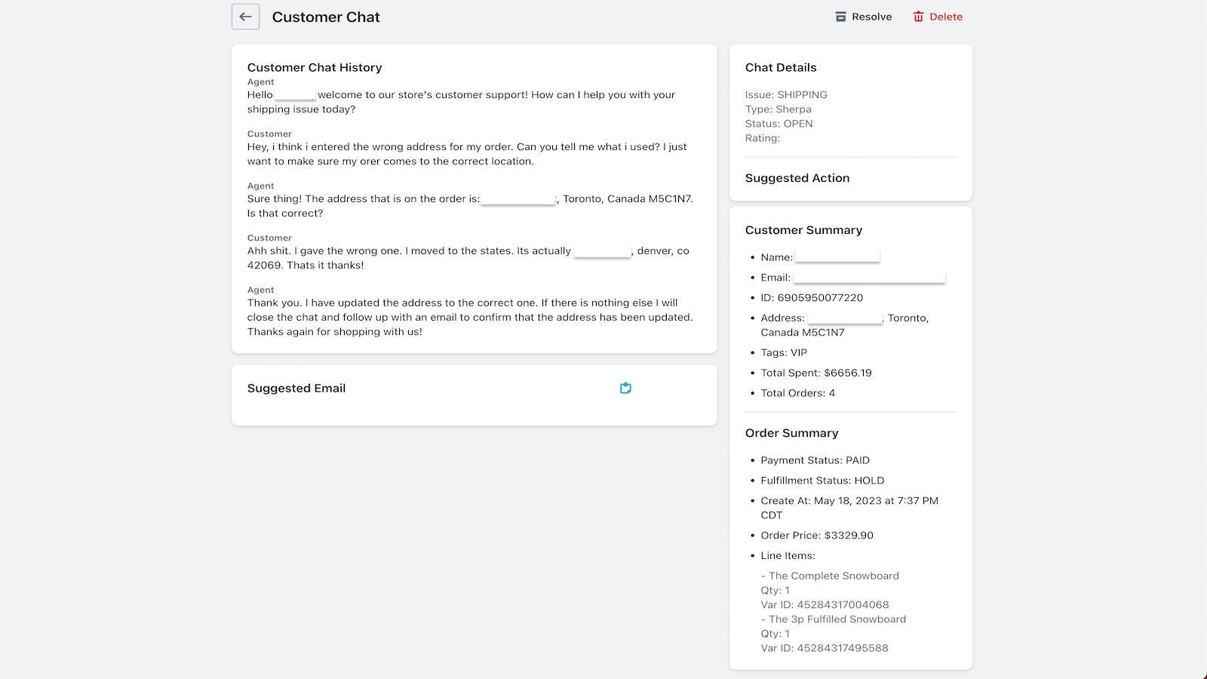Select the Order Price $3329.90 entry

point(817,536)
